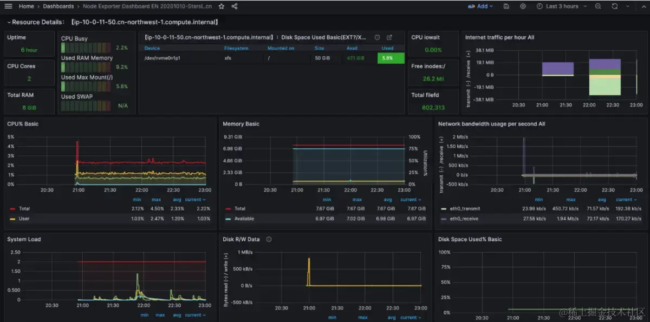Open dashboard settings gear icon
650x322 pixels.
[x=523, y=6]
